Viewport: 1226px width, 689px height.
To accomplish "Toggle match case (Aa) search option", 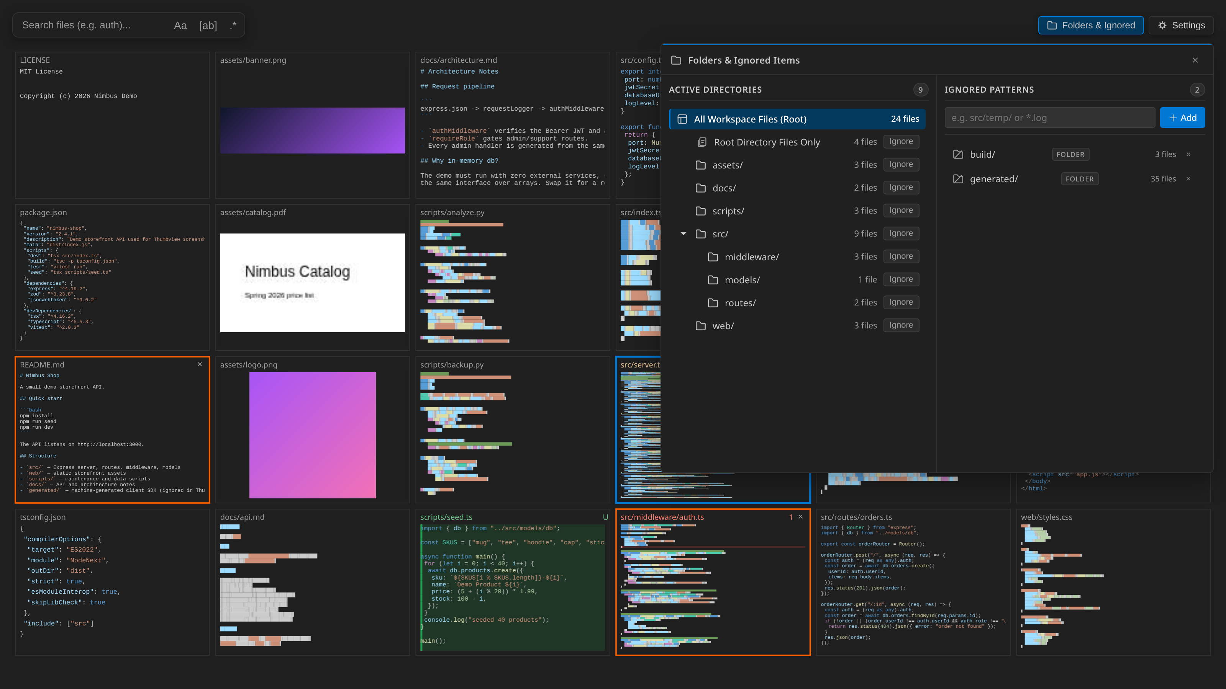I will click(x=180, y=25).
